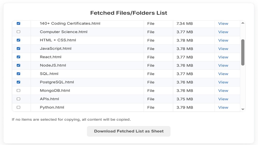Image resolution: width=258 pixels, height=145 pixels.
Task: Click the MongoDB.html file name
Action: (55, 91)
